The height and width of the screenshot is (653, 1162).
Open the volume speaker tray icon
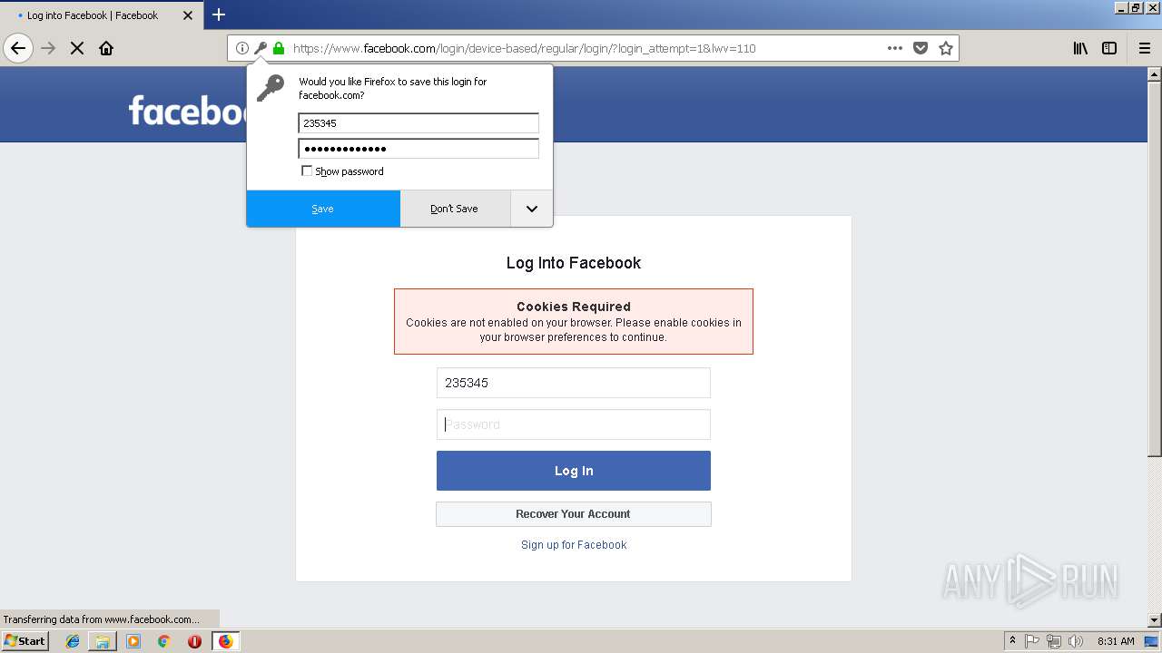tap(1076, 641)
